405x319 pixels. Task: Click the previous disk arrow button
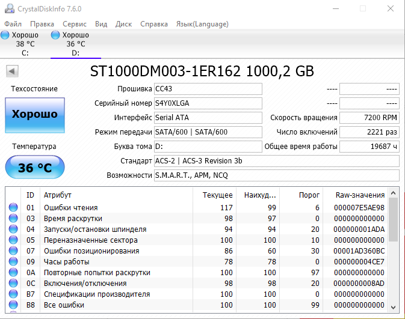(x=11, y=71)
